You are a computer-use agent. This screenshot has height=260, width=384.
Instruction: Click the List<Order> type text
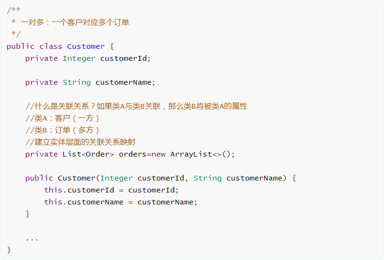point(88,154)
